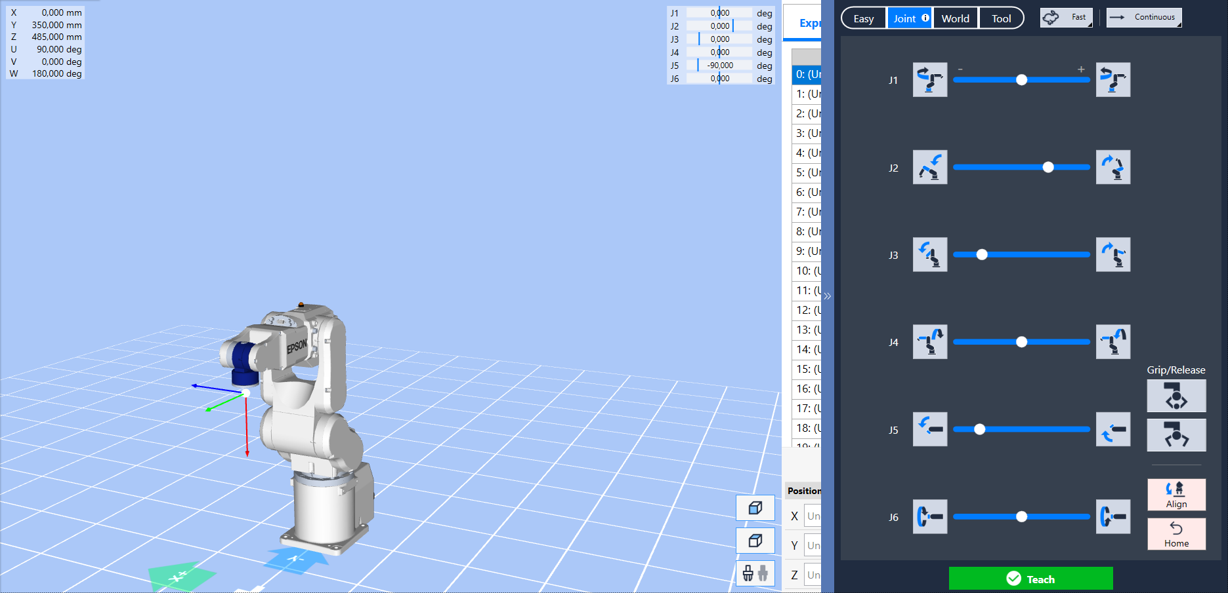This screenshot has width=1228, height=593.
Task: Jog J4 positive rotation button
Action: coord(1113,342)
